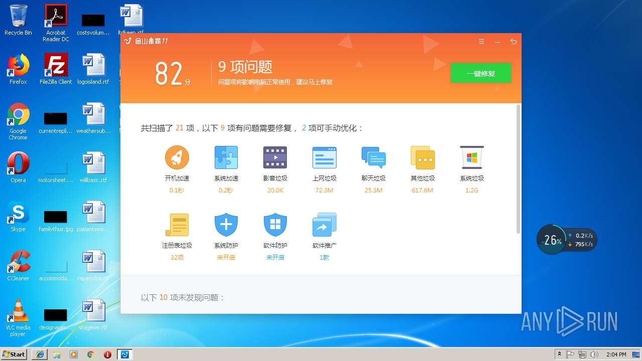The width and height of the screenshot is (642, 361).
Task: Select the stagewe.rtf desktop file
Action: (93, 314)
